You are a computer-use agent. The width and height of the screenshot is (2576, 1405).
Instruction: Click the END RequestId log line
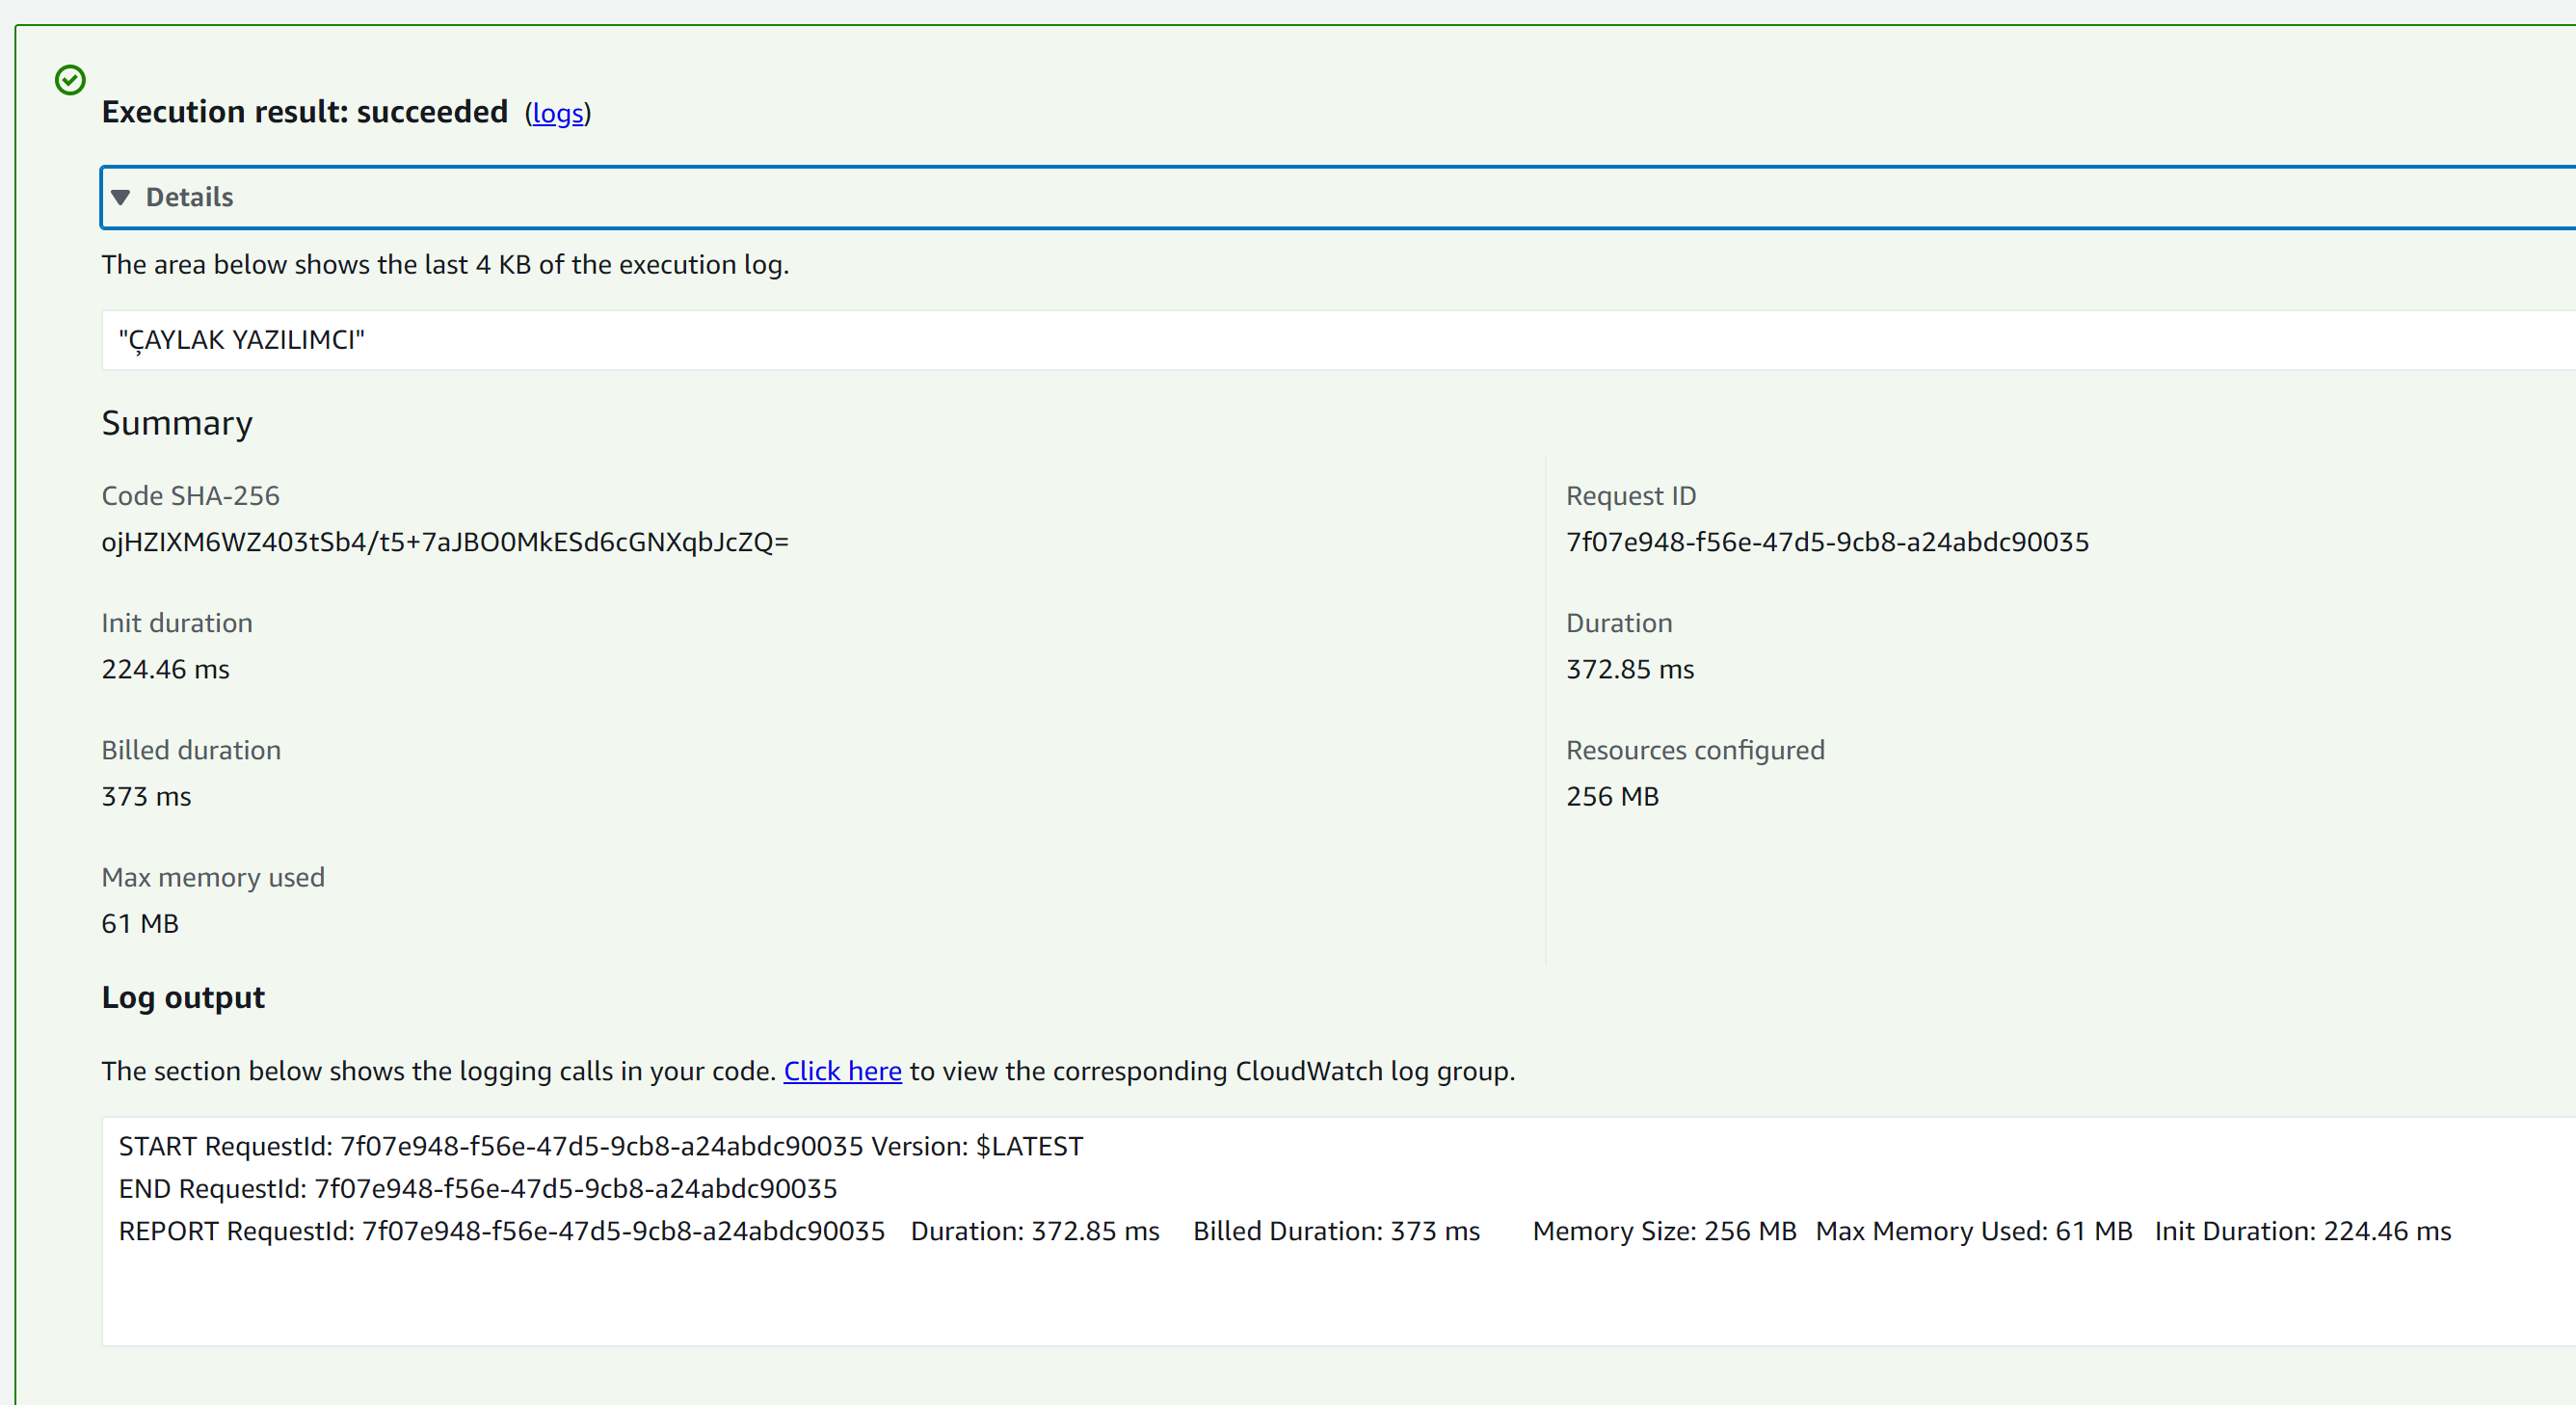pyautogui.click(x=477, y=1188)
